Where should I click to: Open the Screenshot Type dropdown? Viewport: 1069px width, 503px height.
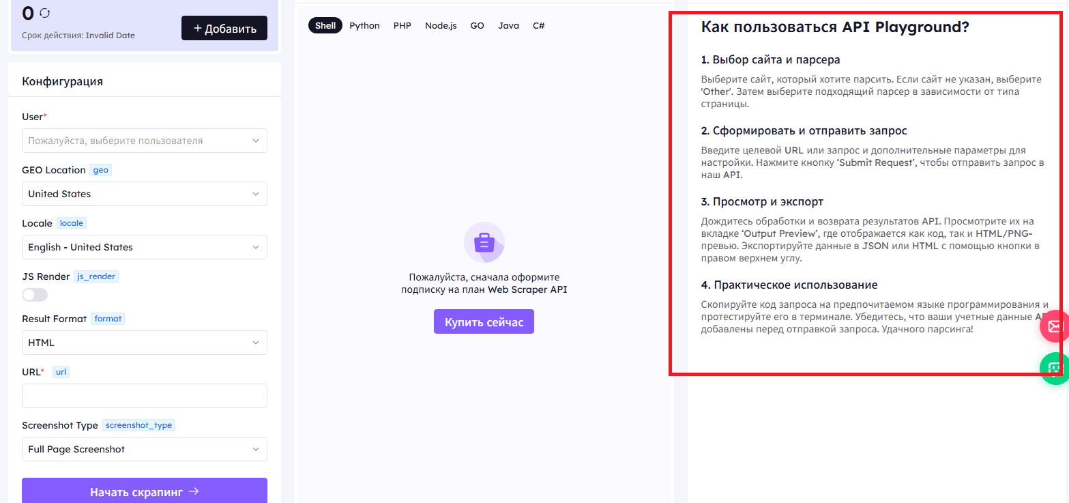click(145, 449)
